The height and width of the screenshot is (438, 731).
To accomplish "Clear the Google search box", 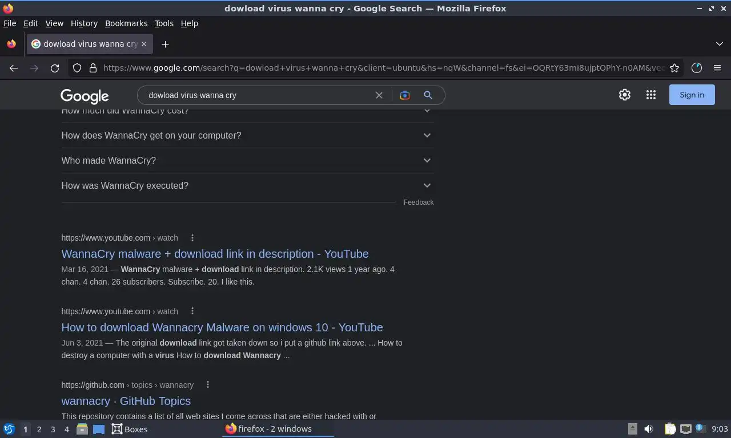I will pos(379,95).
